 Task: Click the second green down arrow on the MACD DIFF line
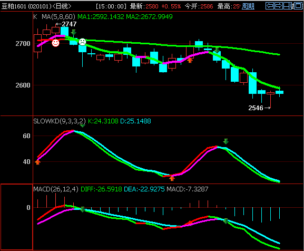(225, 221)
